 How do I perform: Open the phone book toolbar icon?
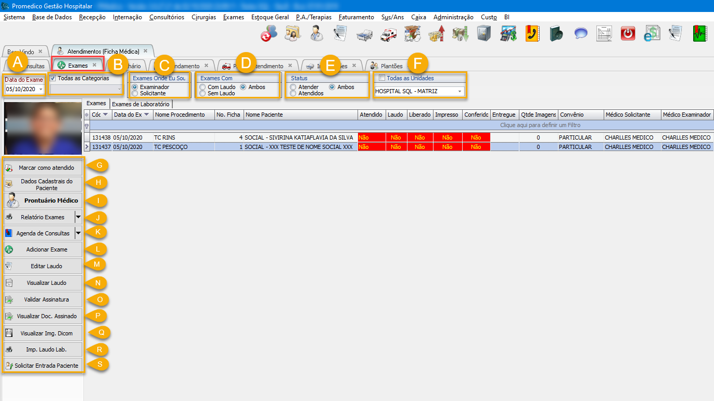[x=532, y=34]
